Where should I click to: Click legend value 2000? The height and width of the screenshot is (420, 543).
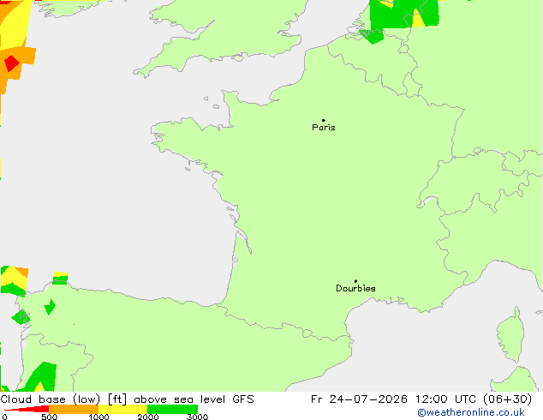148,417
